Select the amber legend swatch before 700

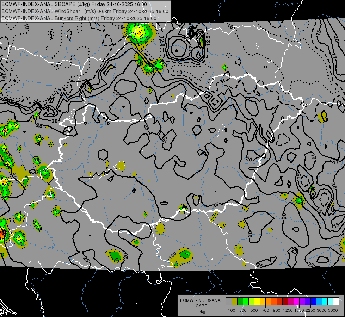(263, 302)
